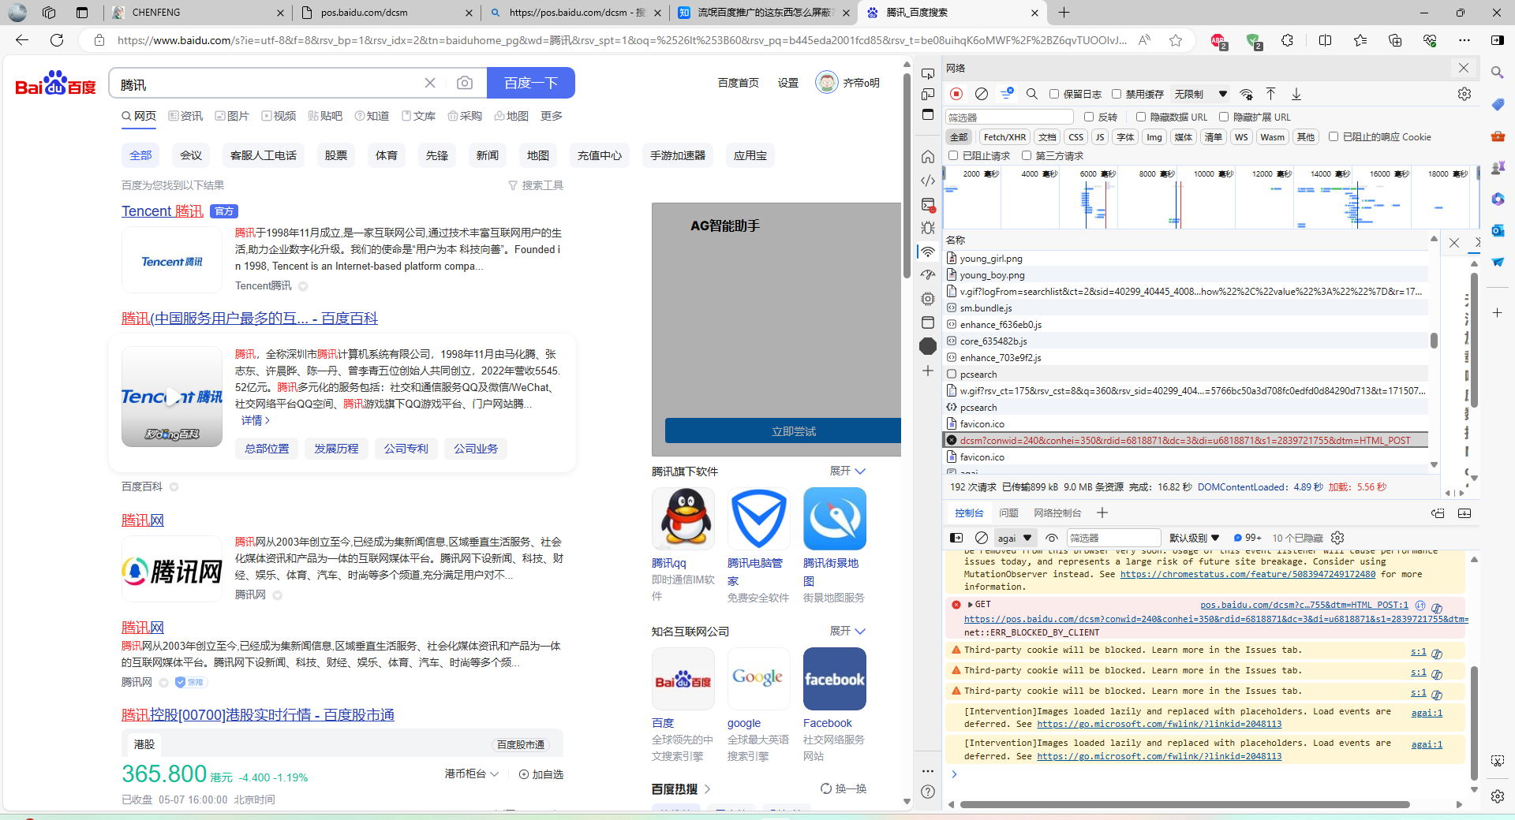Screen dimensions: 1515x820
Task: Open the Tencent 腾讯 official result link
Action: pos(163,211)
